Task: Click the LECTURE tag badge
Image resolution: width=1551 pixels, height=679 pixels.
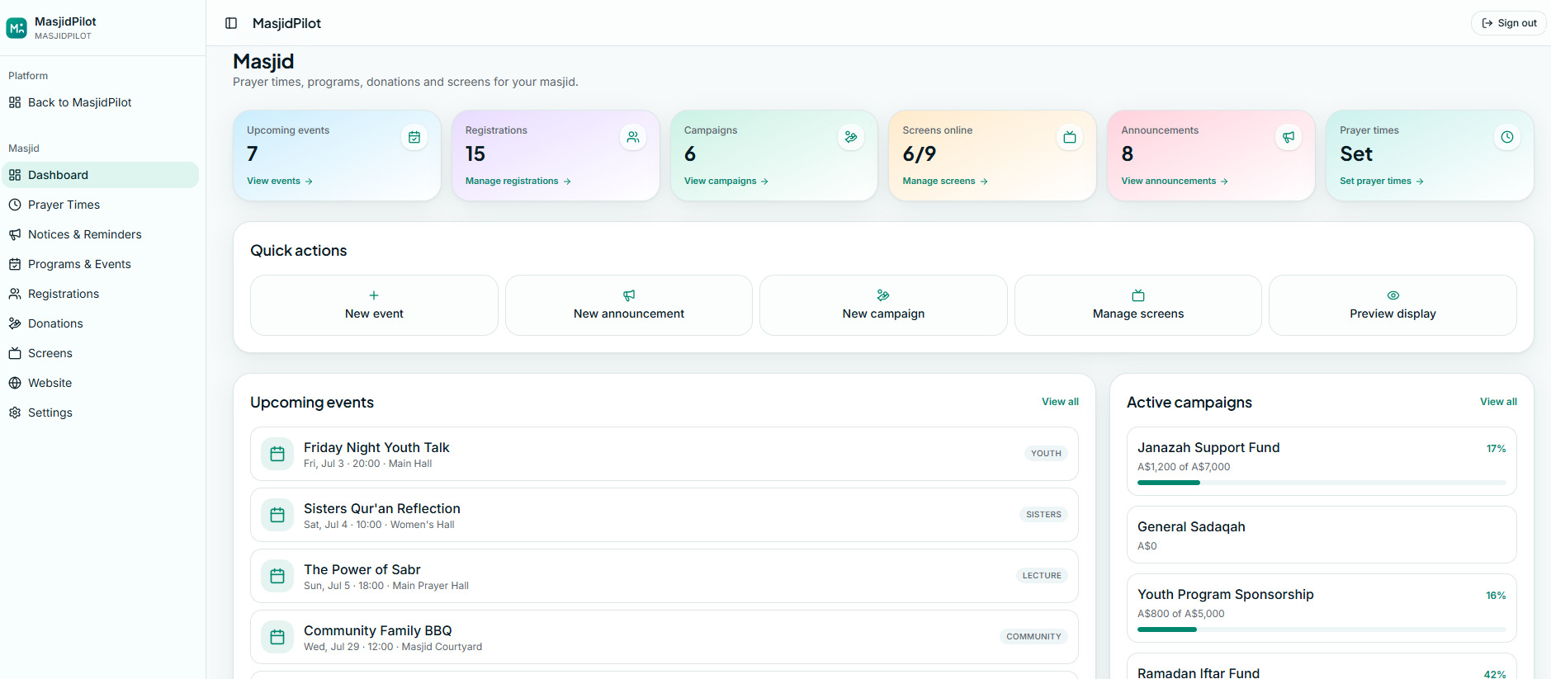Action: 1042,576
